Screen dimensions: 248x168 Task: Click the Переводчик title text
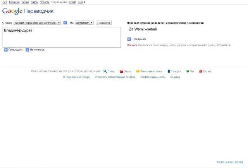(x=39, y=11)
